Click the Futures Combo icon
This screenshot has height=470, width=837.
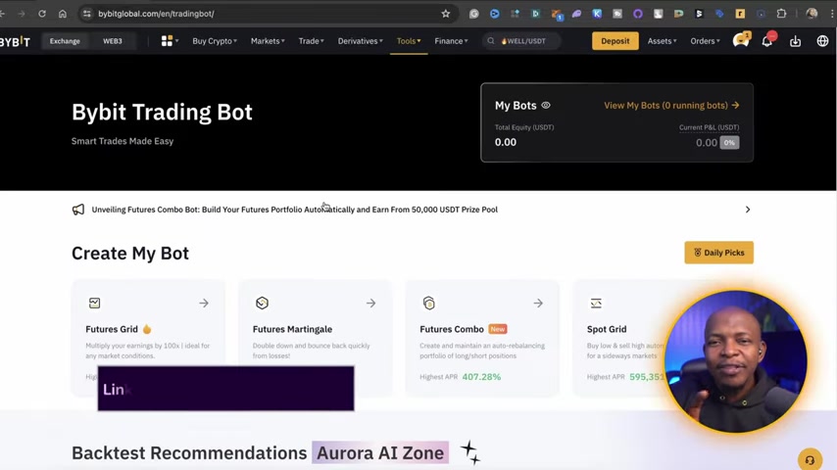click(428, 303)
